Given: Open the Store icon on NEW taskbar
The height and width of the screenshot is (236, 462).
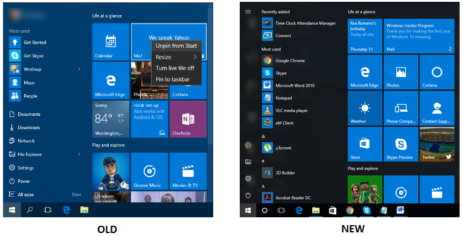Looking at the screenshot, I should [333, 211].
